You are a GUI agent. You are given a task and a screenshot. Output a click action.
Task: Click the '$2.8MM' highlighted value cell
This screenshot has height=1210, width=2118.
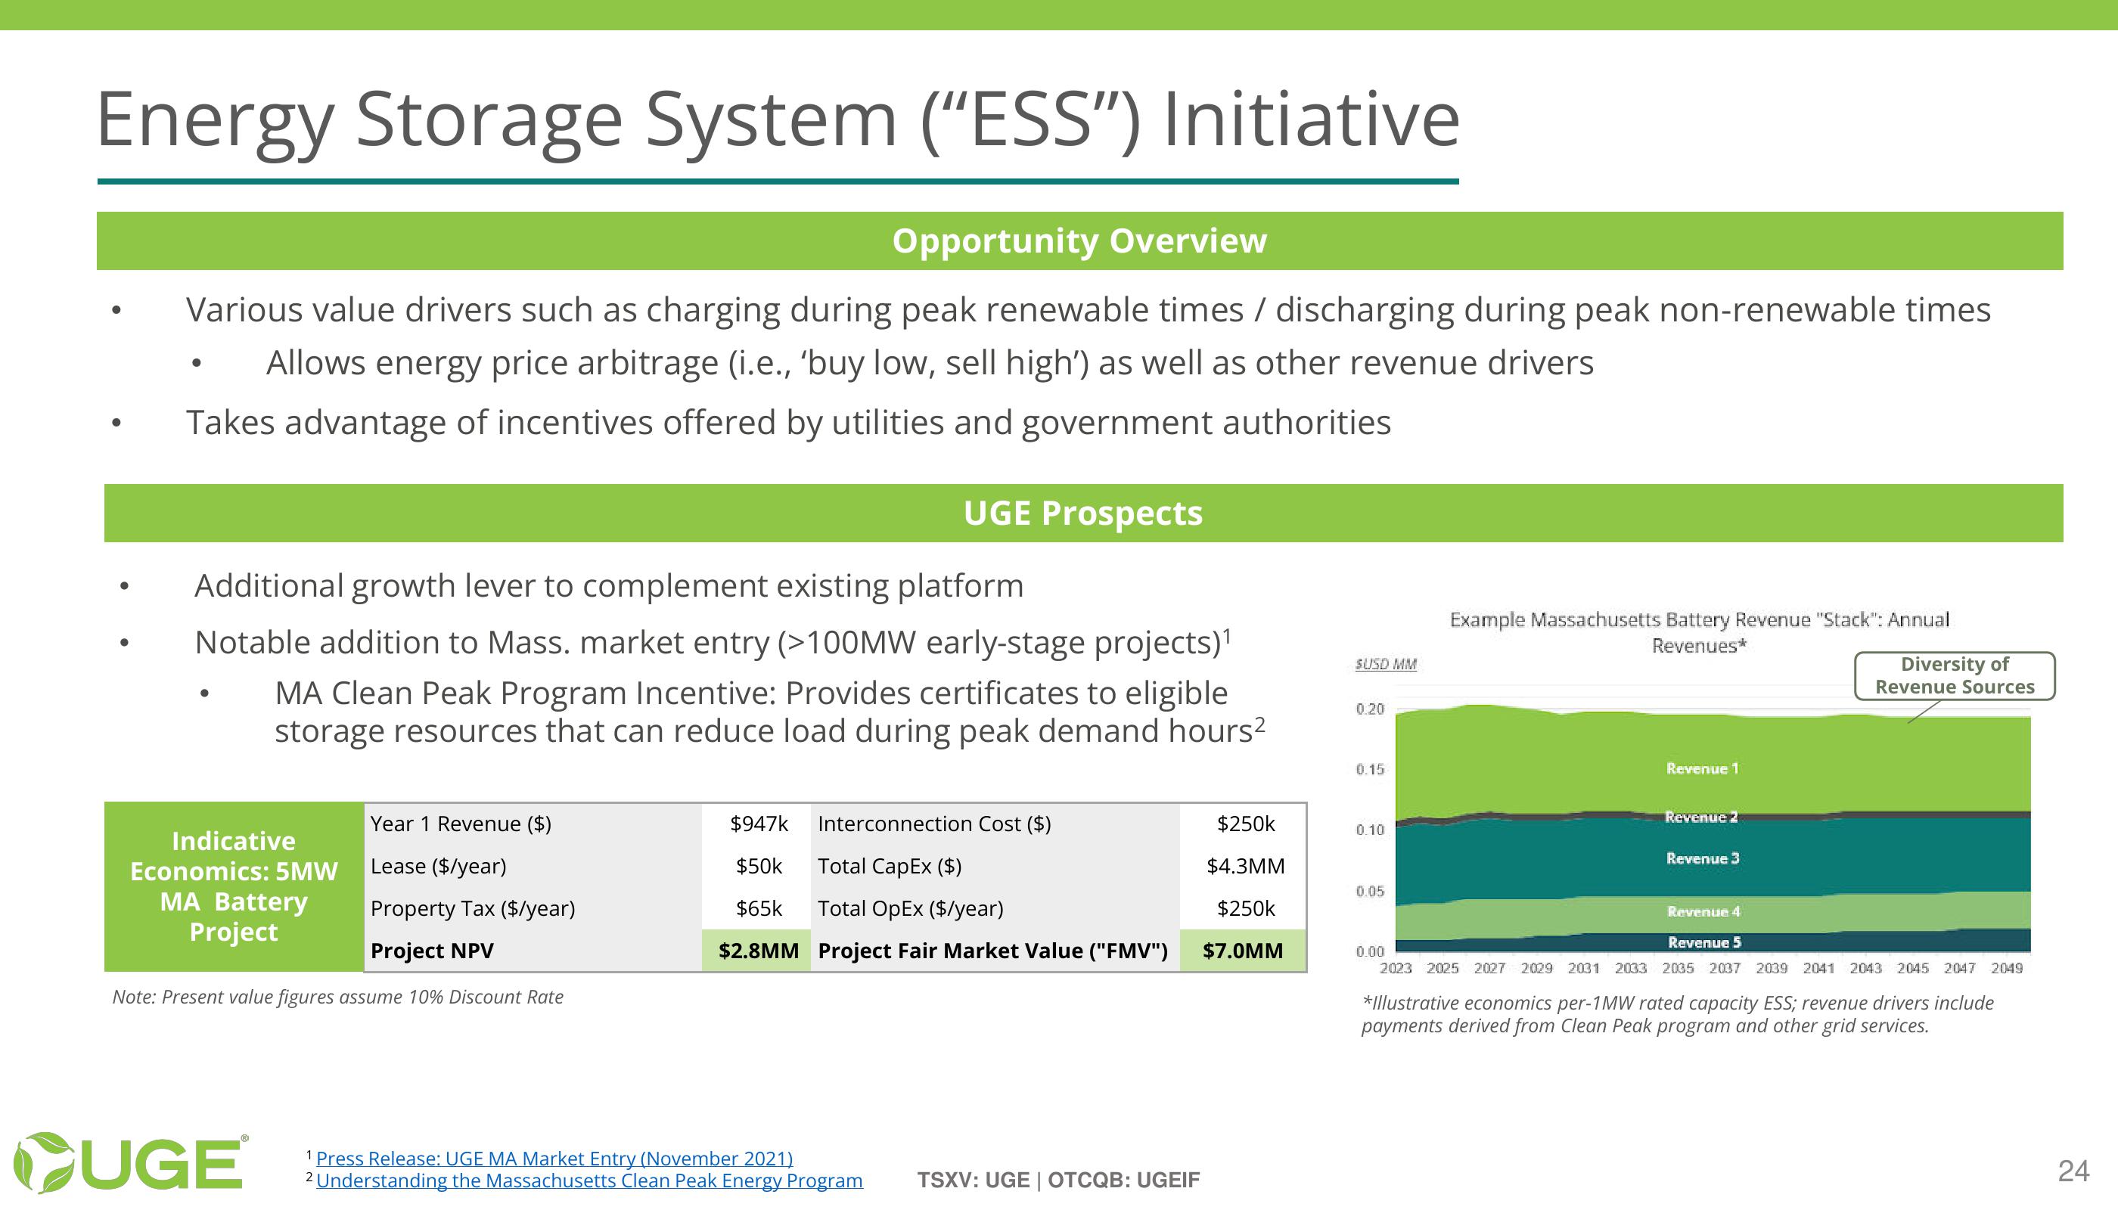[x=758, y=951]
